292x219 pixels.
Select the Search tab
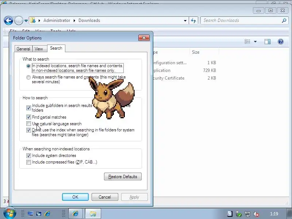pos(56,48)
